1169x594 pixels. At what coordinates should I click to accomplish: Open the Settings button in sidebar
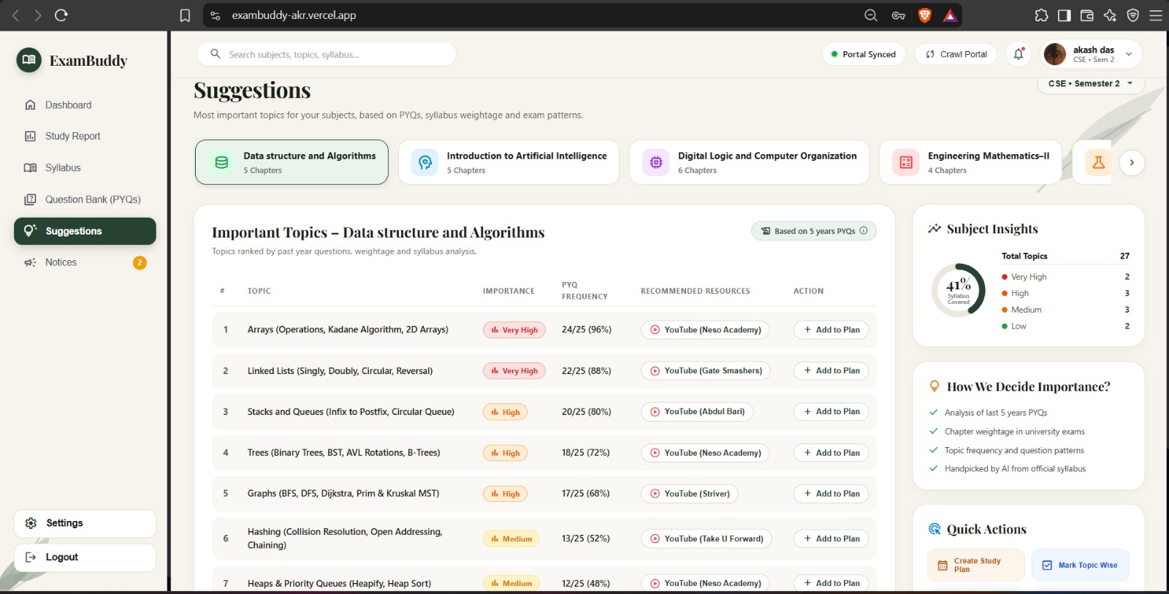pos(85,523)
